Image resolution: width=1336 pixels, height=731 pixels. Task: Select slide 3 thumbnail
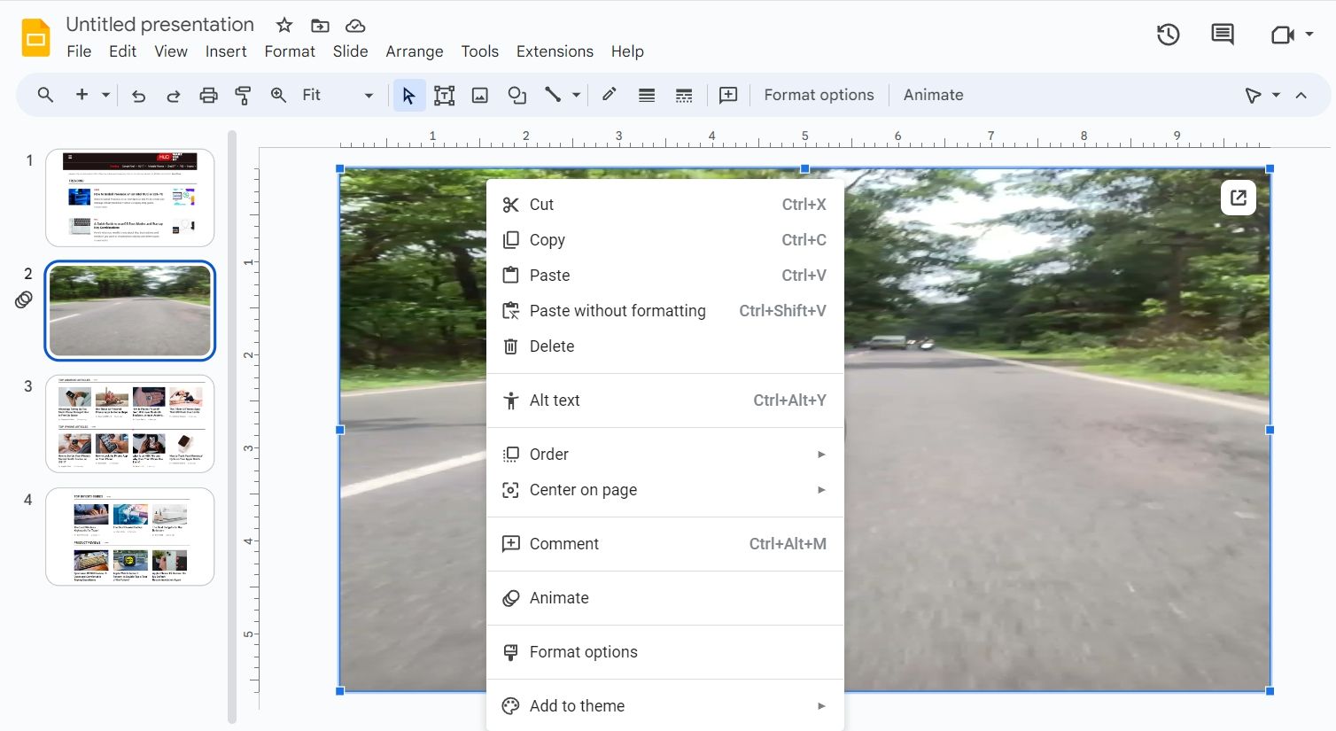coord(129,424)
